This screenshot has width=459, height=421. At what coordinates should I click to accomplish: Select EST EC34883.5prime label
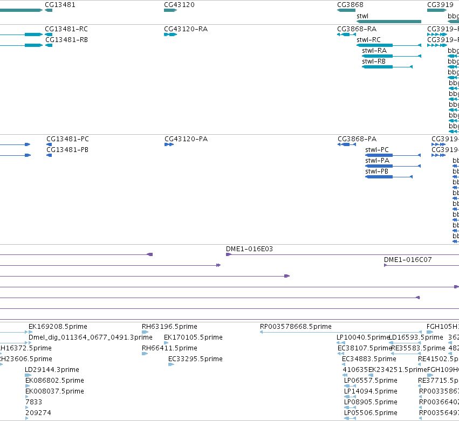[369, 359]
